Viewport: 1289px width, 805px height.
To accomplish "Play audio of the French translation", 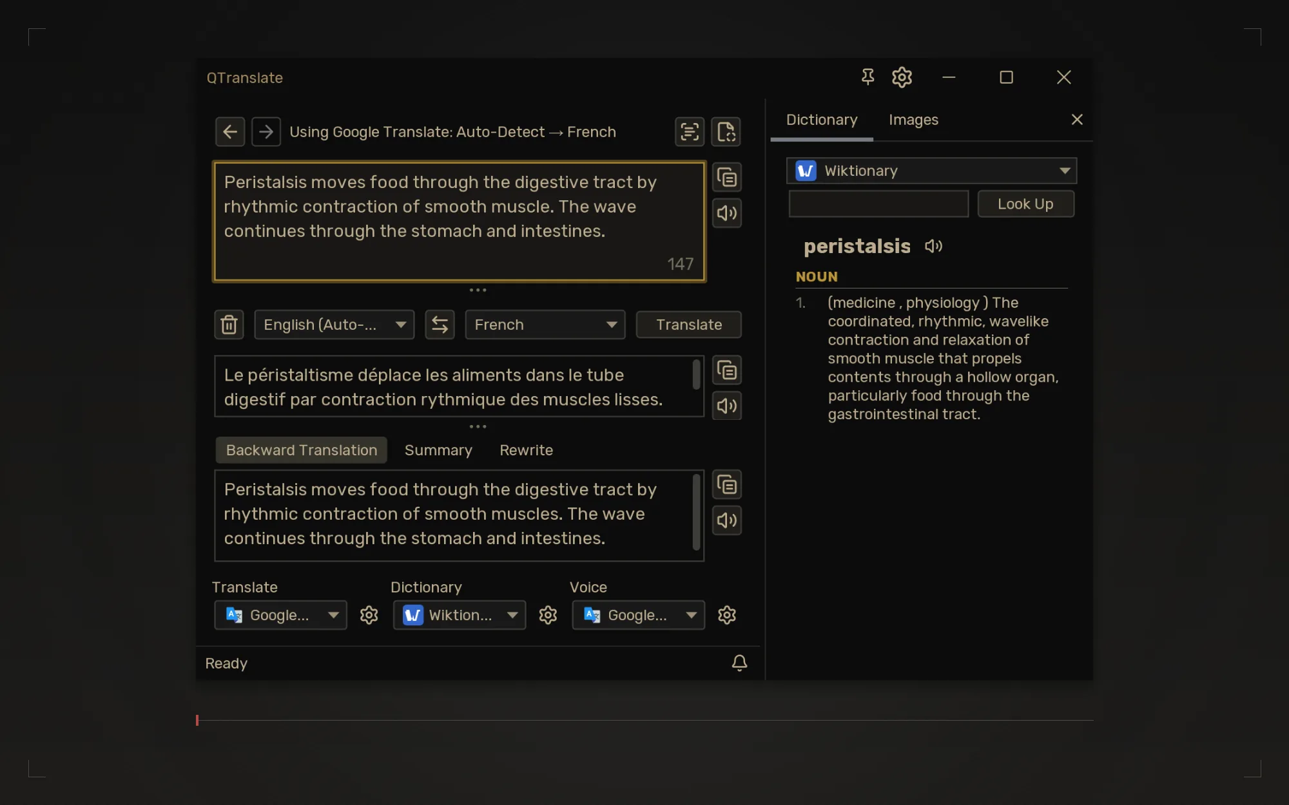I will coord(726,406).
